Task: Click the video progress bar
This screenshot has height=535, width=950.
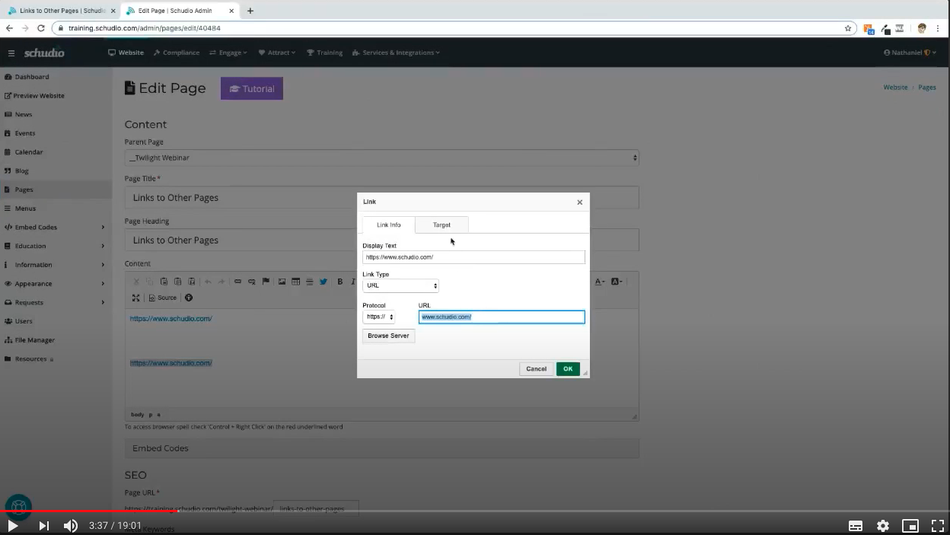Action: (475, 511)
